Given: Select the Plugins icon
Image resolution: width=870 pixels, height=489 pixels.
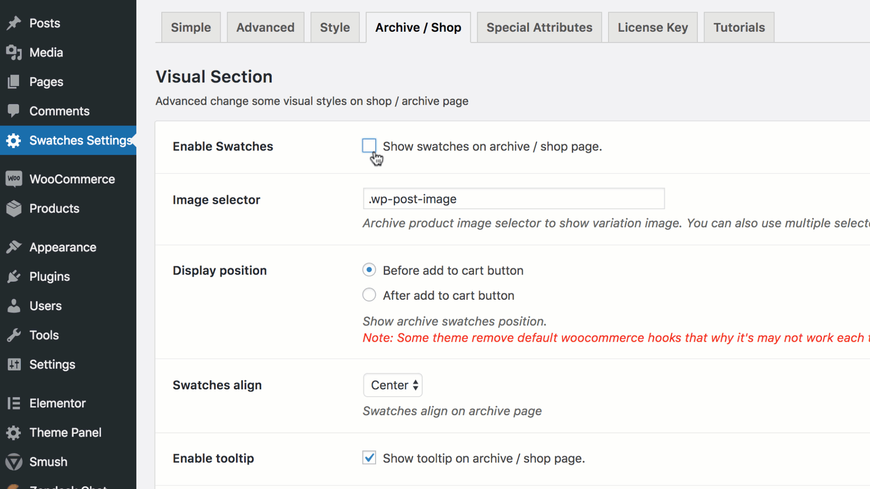Looking at the screenshot, I should [14, 276].
